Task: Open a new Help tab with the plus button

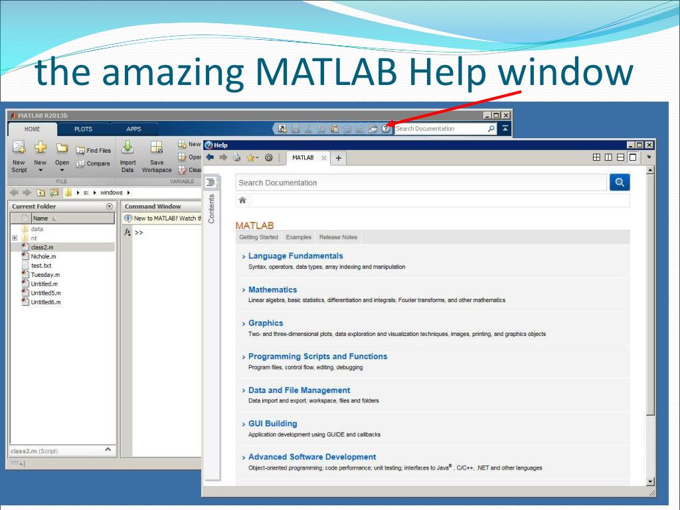Action: pyautogui.click(x=338, y=158)
